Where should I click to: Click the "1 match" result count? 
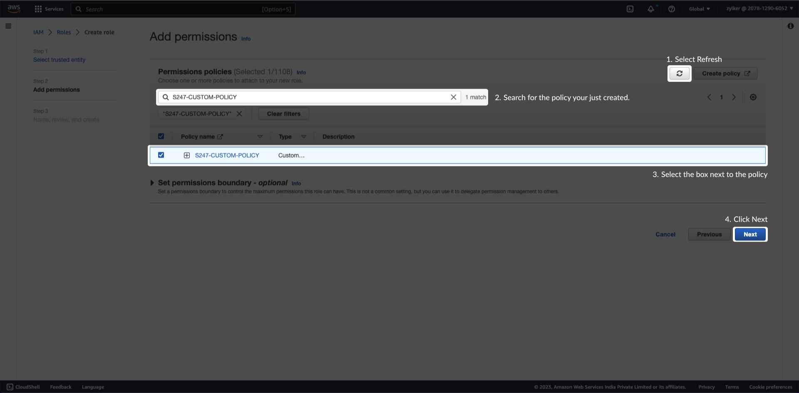(476, 97)
